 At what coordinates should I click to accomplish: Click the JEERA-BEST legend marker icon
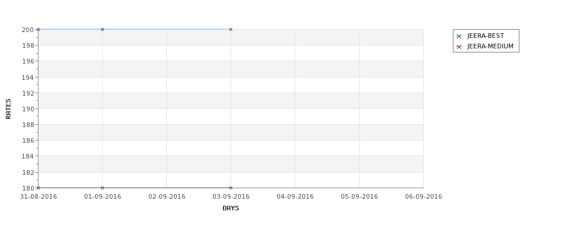point(459,36)
